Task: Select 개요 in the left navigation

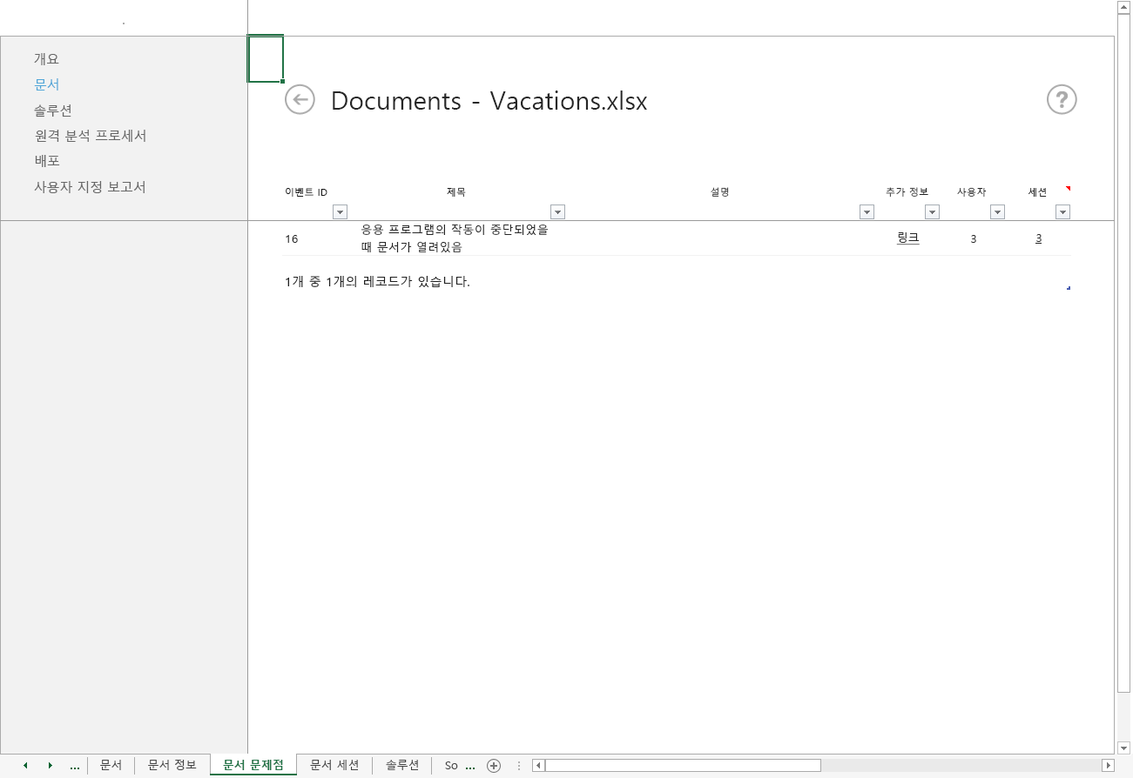Action: click(x=46, y=59)
